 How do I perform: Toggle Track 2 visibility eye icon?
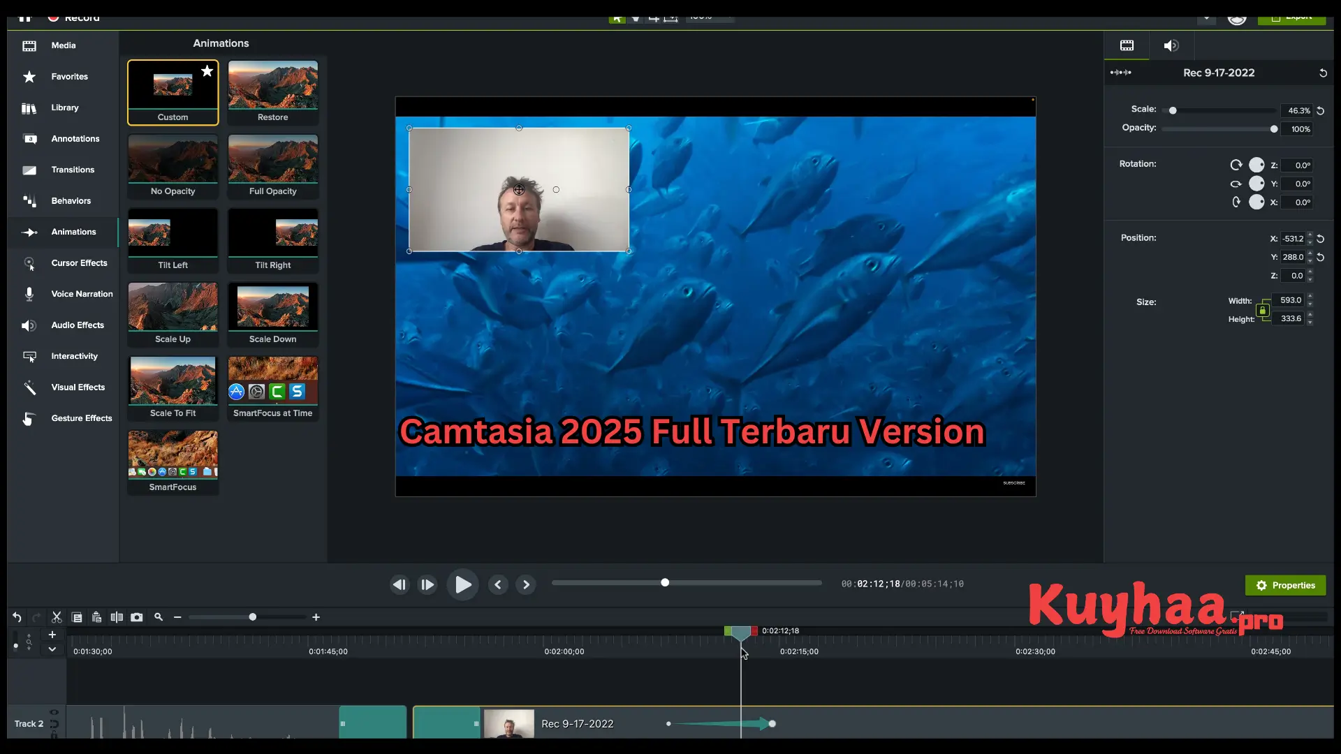tap(54, 712)
